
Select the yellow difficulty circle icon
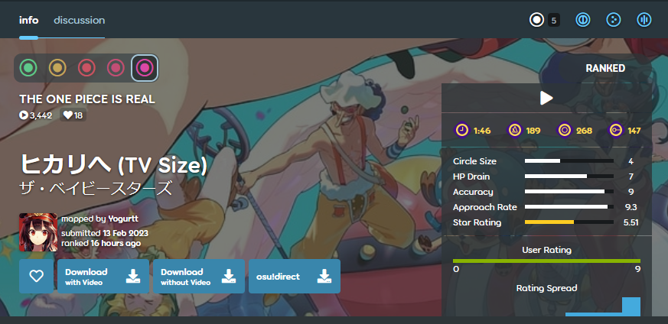[x=57, y=67]
